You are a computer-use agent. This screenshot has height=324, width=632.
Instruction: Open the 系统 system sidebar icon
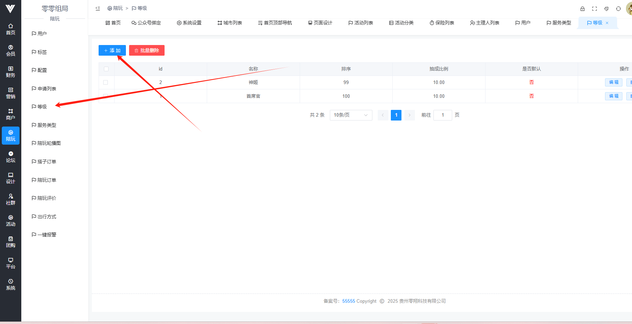click(x=11, y=284)
